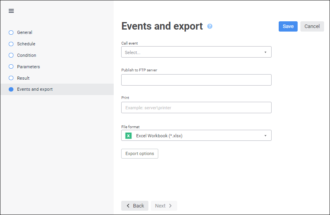Go to the Schedule page
Screen dimensions: 330x215
(26, 44)
